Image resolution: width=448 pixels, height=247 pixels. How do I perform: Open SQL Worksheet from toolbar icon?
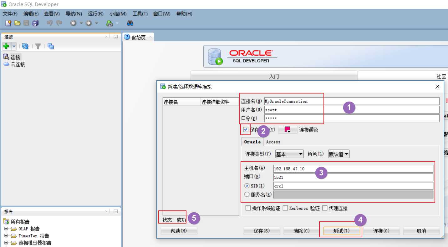[109, 23]
